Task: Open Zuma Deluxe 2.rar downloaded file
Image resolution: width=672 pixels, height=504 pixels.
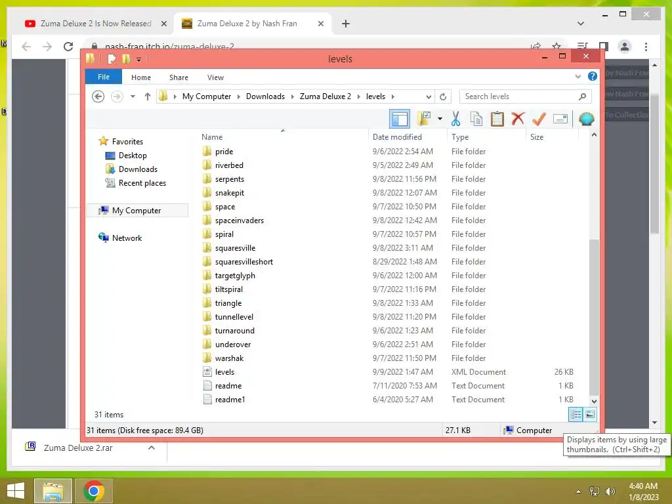Action: tap(78, 448)
